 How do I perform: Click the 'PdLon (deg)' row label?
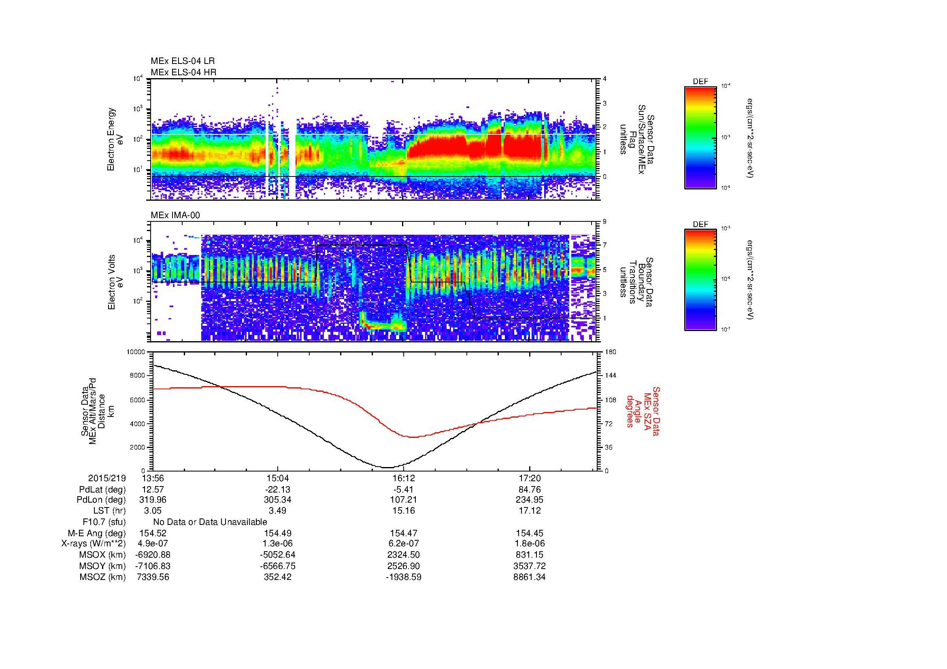(x=102, y=500)
